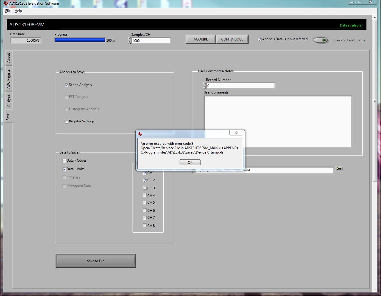
Task: Open the File menu
Action: click(8, 11)
